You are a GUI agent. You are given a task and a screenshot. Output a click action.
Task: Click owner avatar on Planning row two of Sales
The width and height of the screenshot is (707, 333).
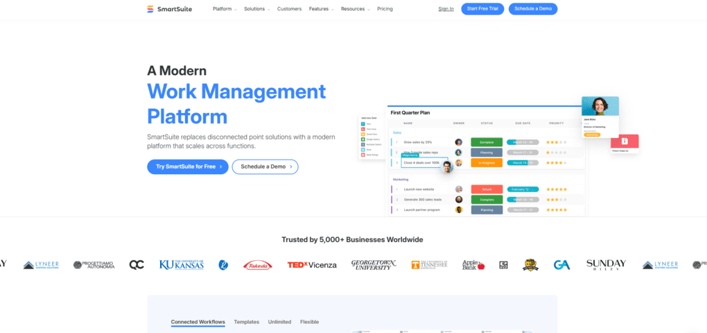tap(459, 153)
